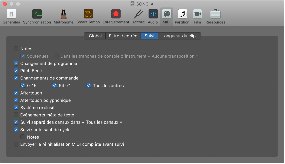This screenshot has height=164, width=285.
Task: Switch to the Global tab
Action: pos(95,36)
